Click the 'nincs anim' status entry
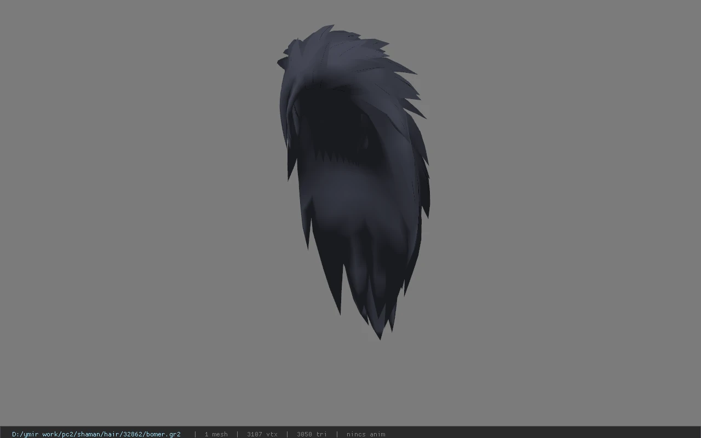 pos(366,434)
